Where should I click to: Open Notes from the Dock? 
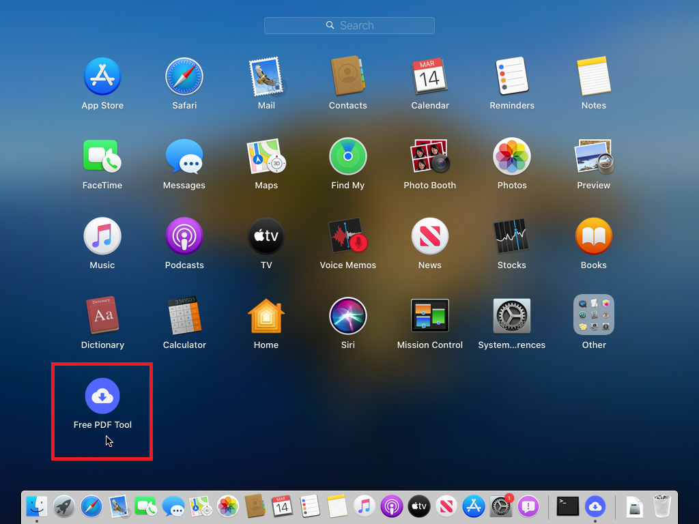tap(337, 507)
